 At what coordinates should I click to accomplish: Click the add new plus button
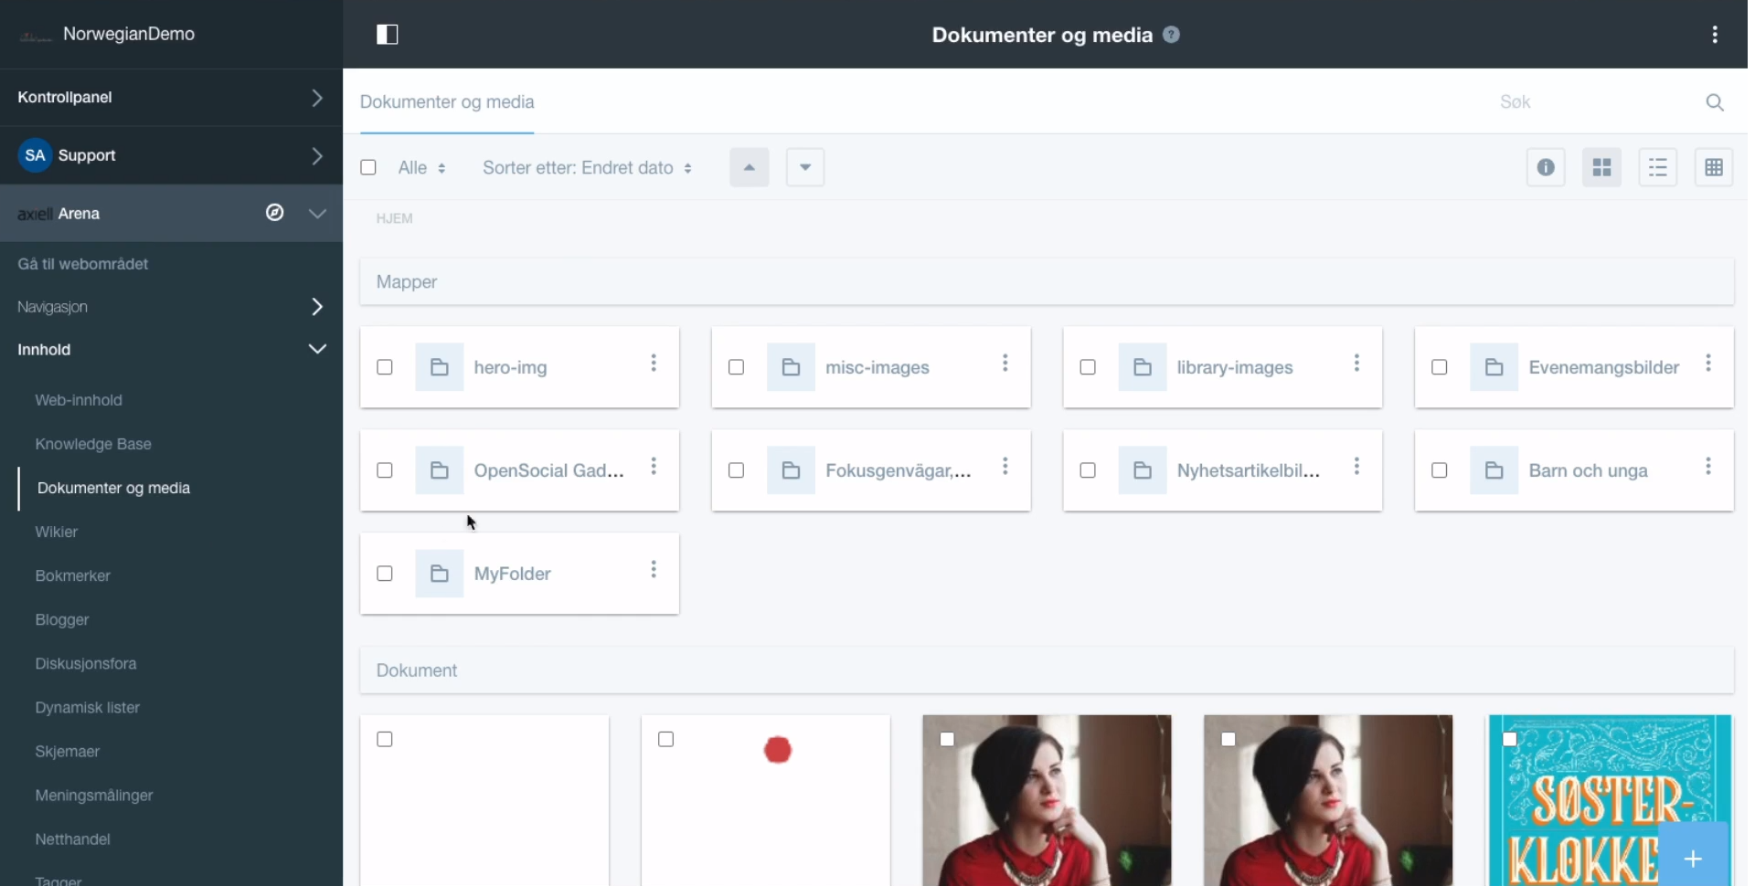point(1693,858)
